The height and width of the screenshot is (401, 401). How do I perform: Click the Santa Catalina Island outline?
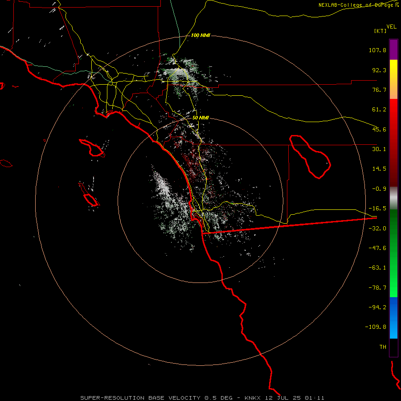point(92,148)
